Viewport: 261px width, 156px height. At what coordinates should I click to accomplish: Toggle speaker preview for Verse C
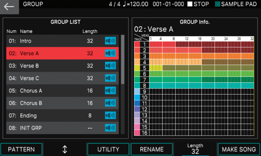tap(110, 78)
